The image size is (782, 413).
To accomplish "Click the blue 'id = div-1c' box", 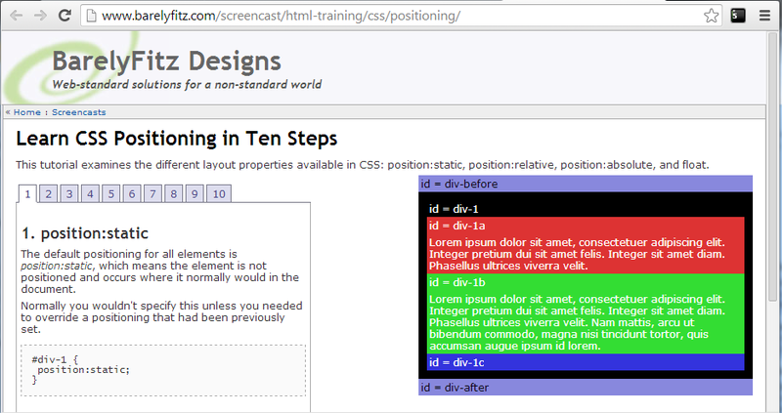I will coord(586,362).
